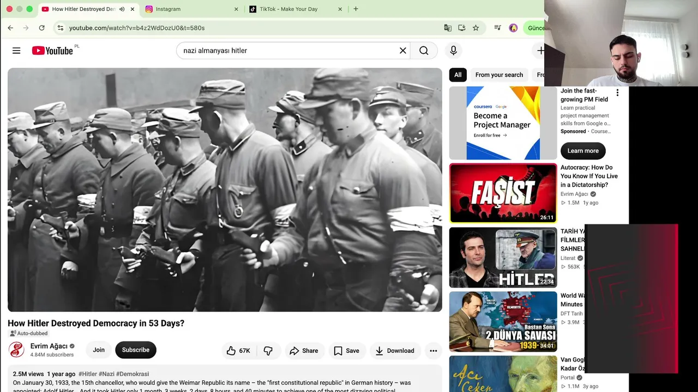Click Join the fast-growing PM Field title
Screen dimensions: 698x392
click(584, 95)
